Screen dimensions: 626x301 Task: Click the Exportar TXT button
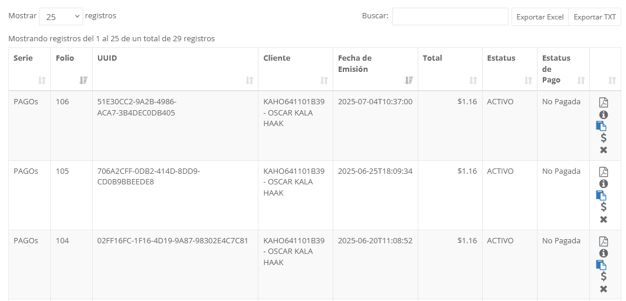coord(595,17)
